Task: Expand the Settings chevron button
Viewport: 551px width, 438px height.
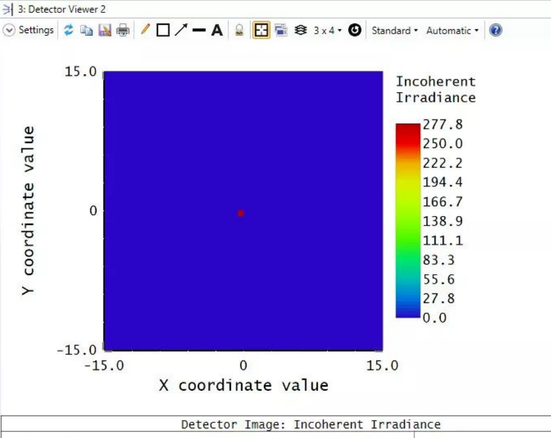Action: (x=9, y=30)
